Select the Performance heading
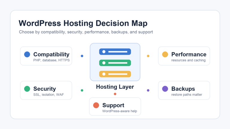Image resolution: width=230 pixels, height=129 pixels. tap(189, 54)
